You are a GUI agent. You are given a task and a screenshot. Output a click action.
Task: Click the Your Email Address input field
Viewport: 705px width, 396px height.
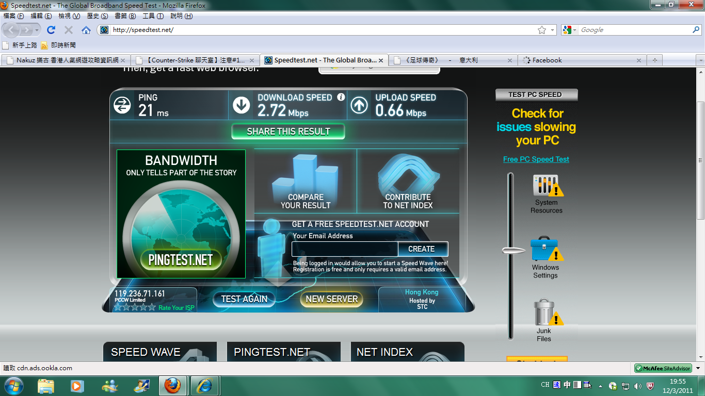tap(344, 249)
